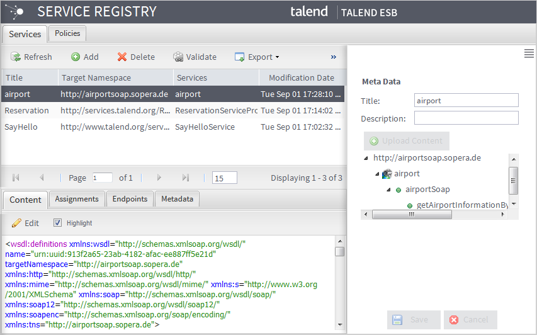Open the hamburger menu in right panel
The image size is (537, 335).
click(x=529, y=54)
